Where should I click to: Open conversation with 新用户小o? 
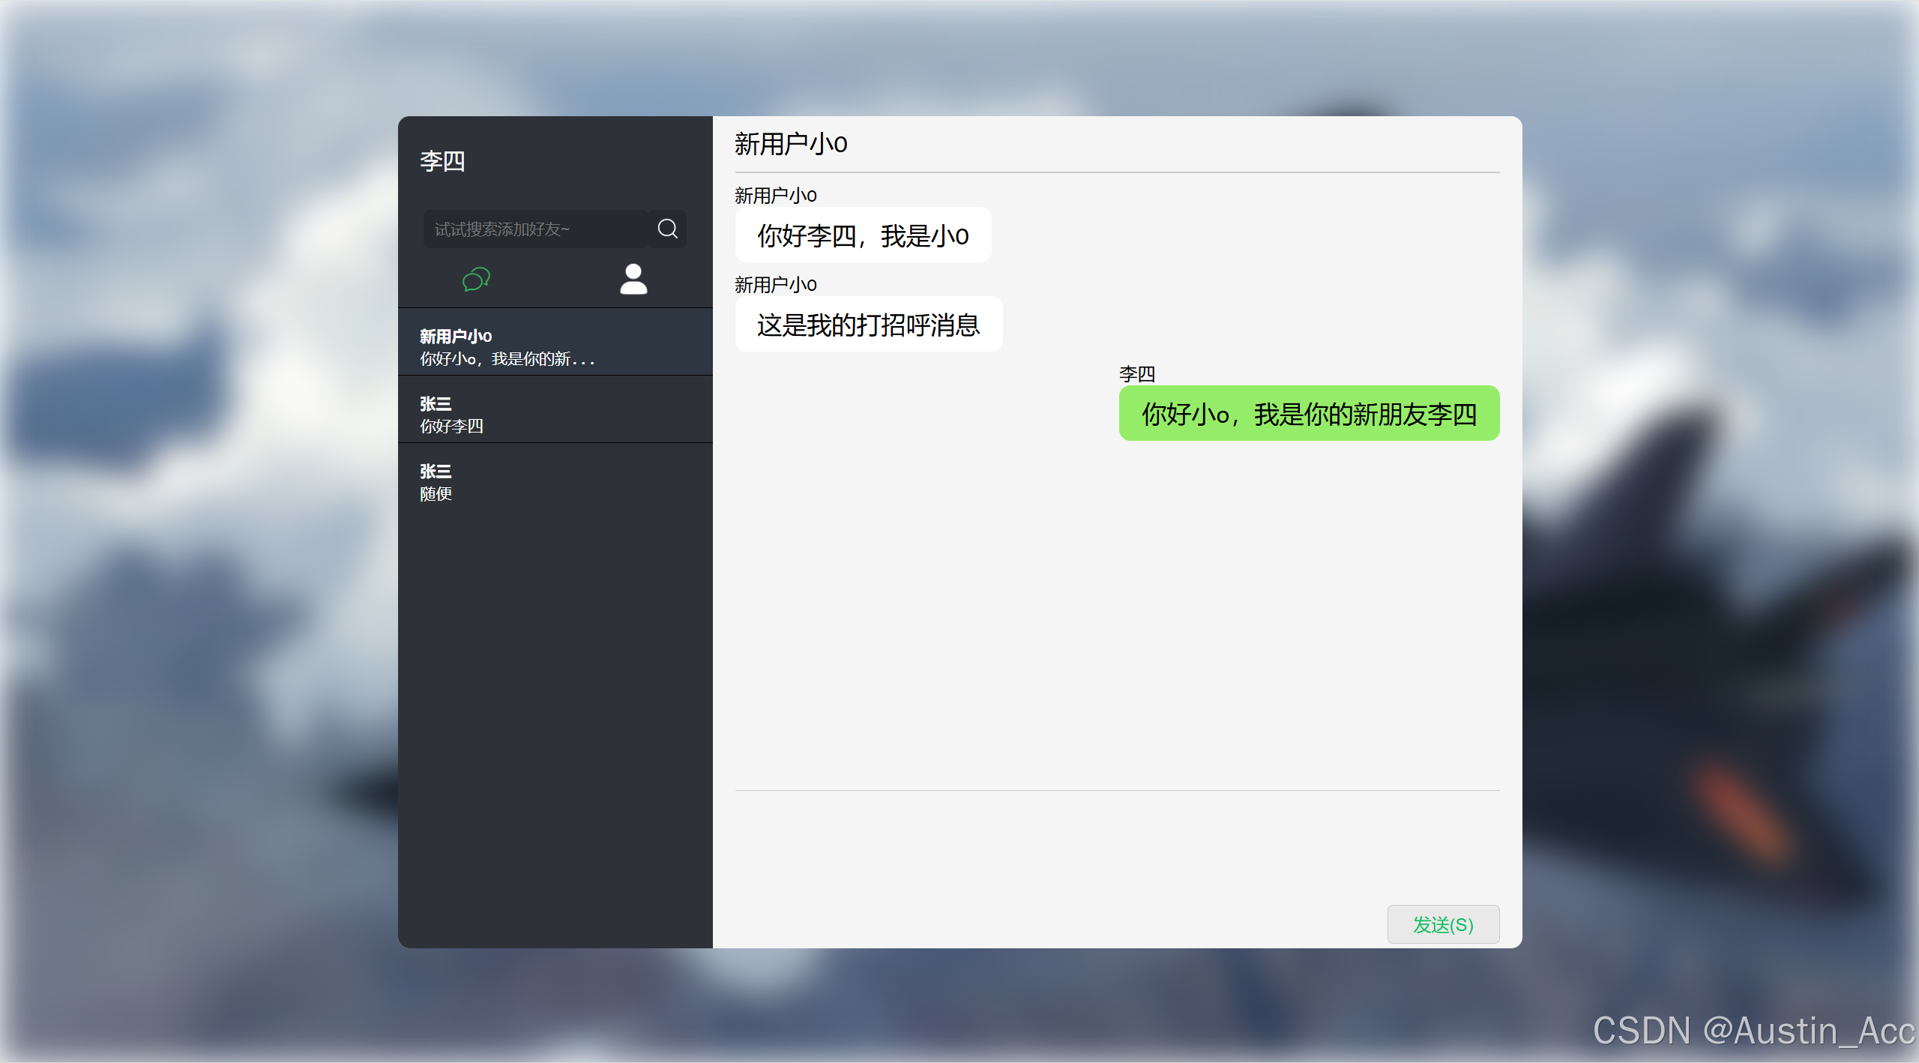pyautogui.click(x=555, y=343)
